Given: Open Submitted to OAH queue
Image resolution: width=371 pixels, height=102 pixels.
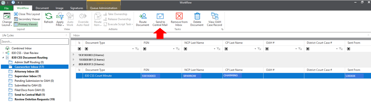Looking at the screenshot, I should click(28, 85).
